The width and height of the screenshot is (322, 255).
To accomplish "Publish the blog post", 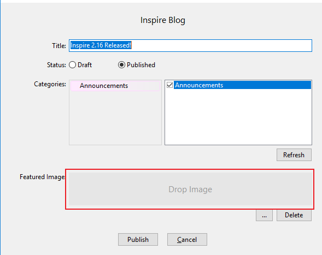I will 138,239.
